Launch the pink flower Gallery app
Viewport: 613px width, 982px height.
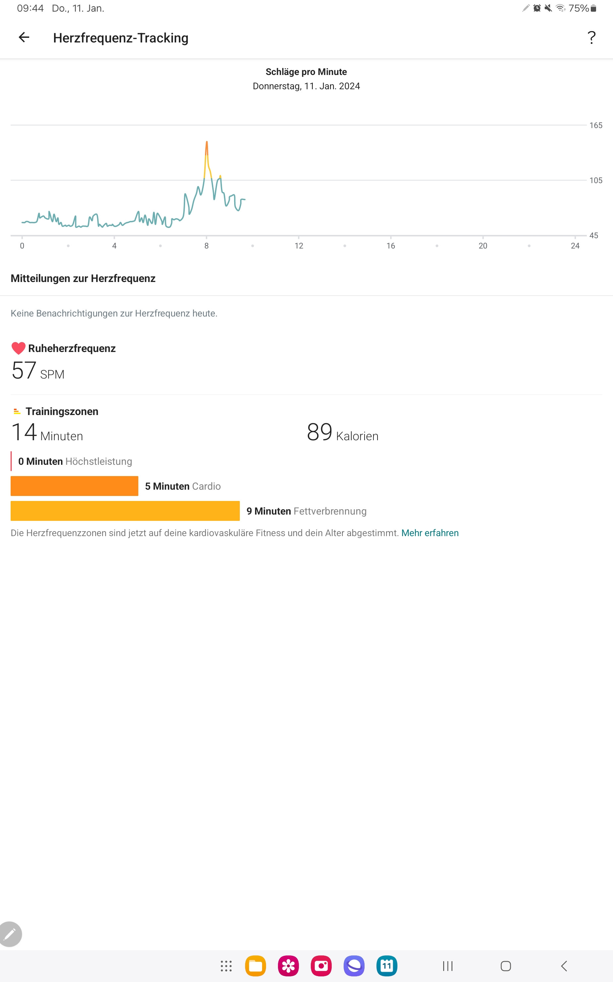point(288,966)
